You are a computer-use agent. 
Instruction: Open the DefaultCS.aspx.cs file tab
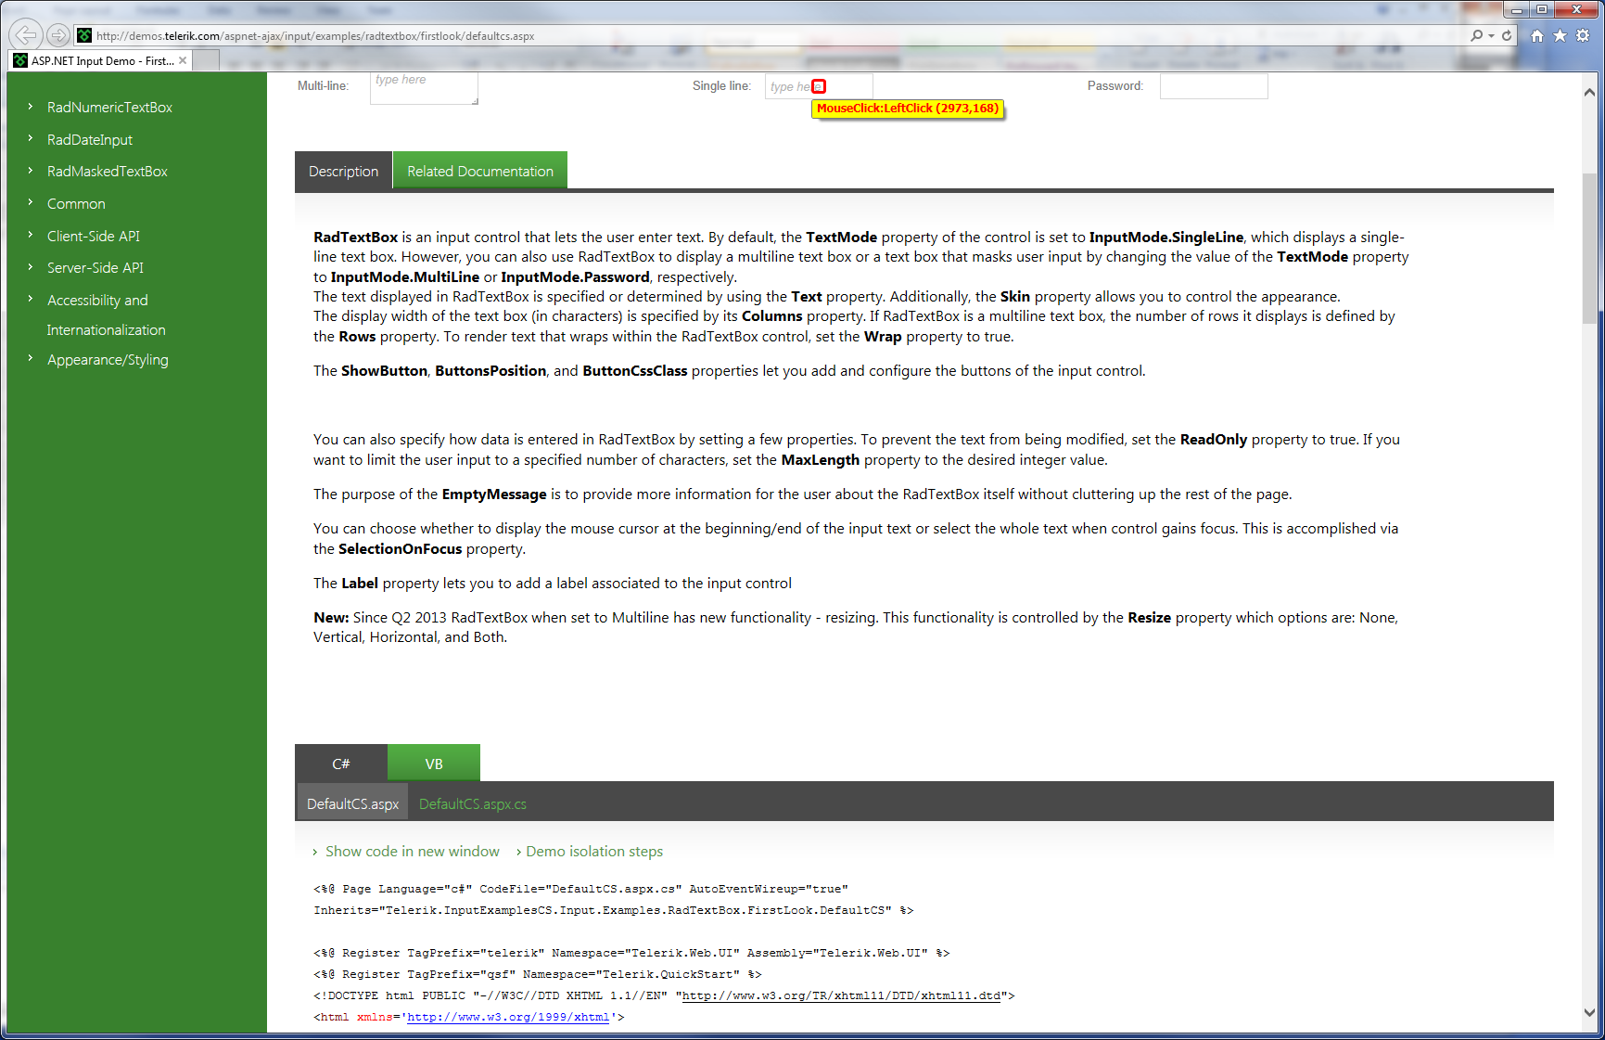click(472, 804)
